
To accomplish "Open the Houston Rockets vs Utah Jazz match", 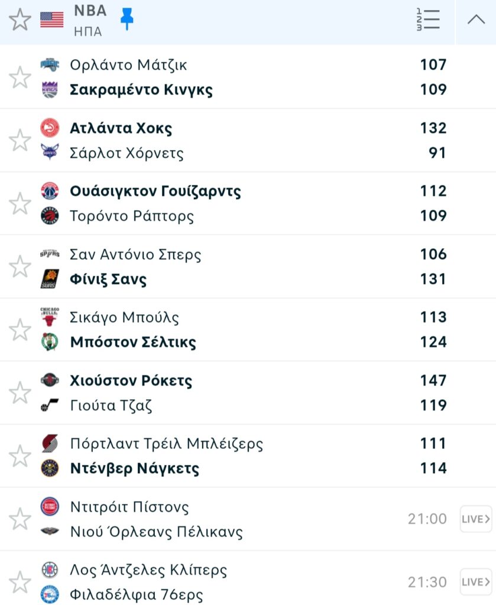I will [x=236, y=393].
